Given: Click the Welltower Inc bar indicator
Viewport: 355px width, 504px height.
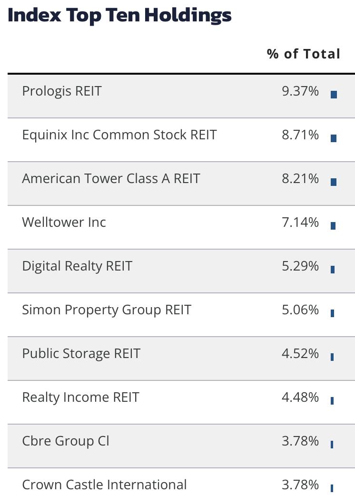Looking at the screenshot, I should [333, 226].
